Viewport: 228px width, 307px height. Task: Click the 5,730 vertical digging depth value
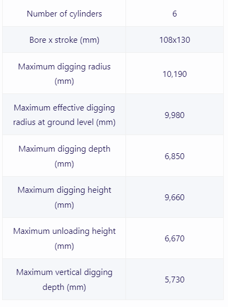175,280
